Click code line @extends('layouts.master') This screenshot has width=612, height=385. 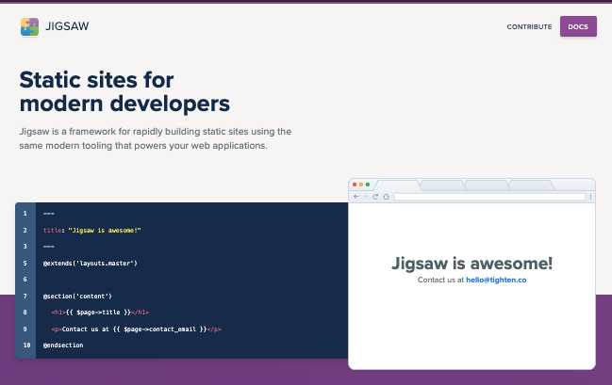[91, 264]
